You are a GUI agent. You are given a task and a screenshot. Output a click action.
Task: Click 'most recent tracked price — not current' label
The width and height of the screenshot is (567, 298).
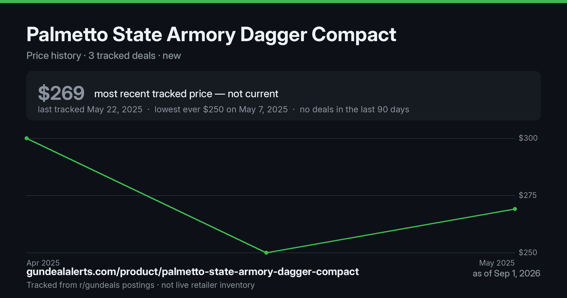pyautogui.click(x=186, y=94)
